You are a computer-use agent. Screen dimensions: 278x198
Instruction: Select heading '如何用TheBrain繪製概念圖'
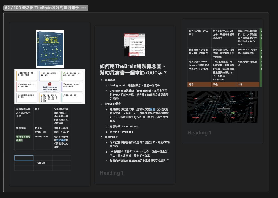[133, 69]
